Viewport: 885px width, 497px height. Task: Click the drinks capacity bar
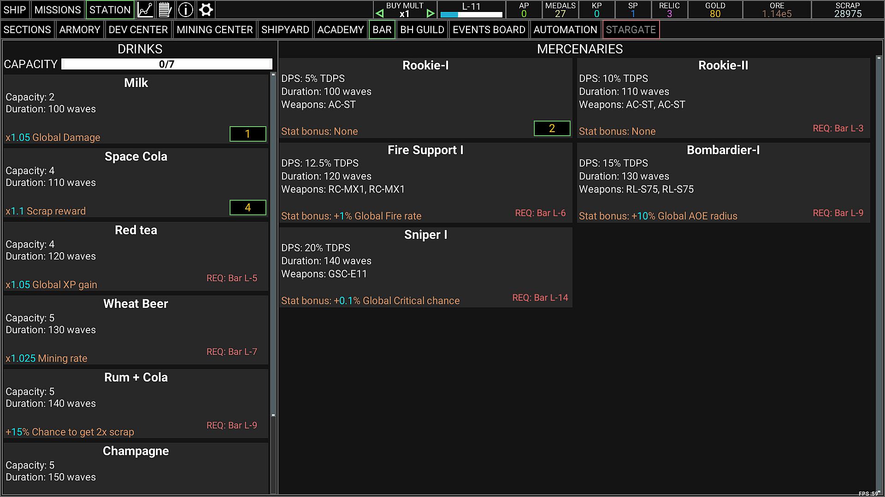pos(166,64)
